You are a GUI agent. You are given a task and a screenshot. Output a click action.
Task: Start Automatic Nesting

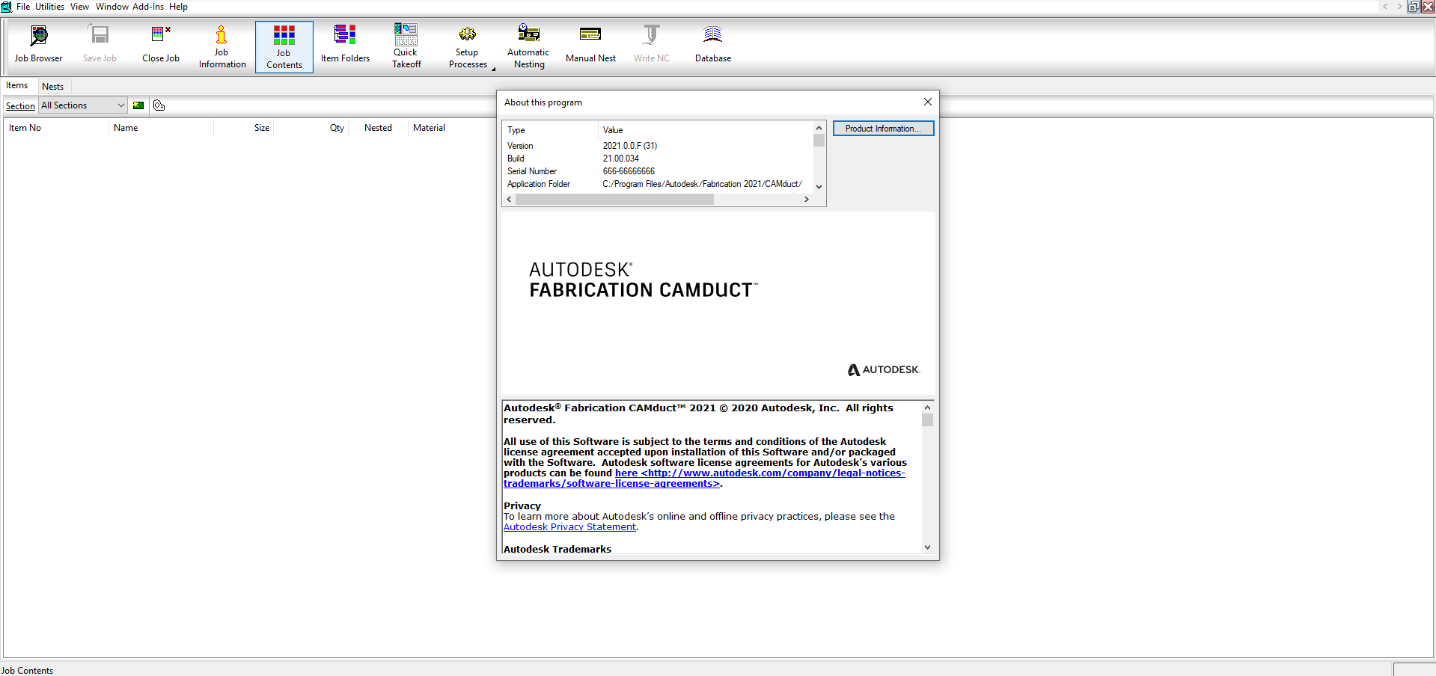tap(528, 46)
